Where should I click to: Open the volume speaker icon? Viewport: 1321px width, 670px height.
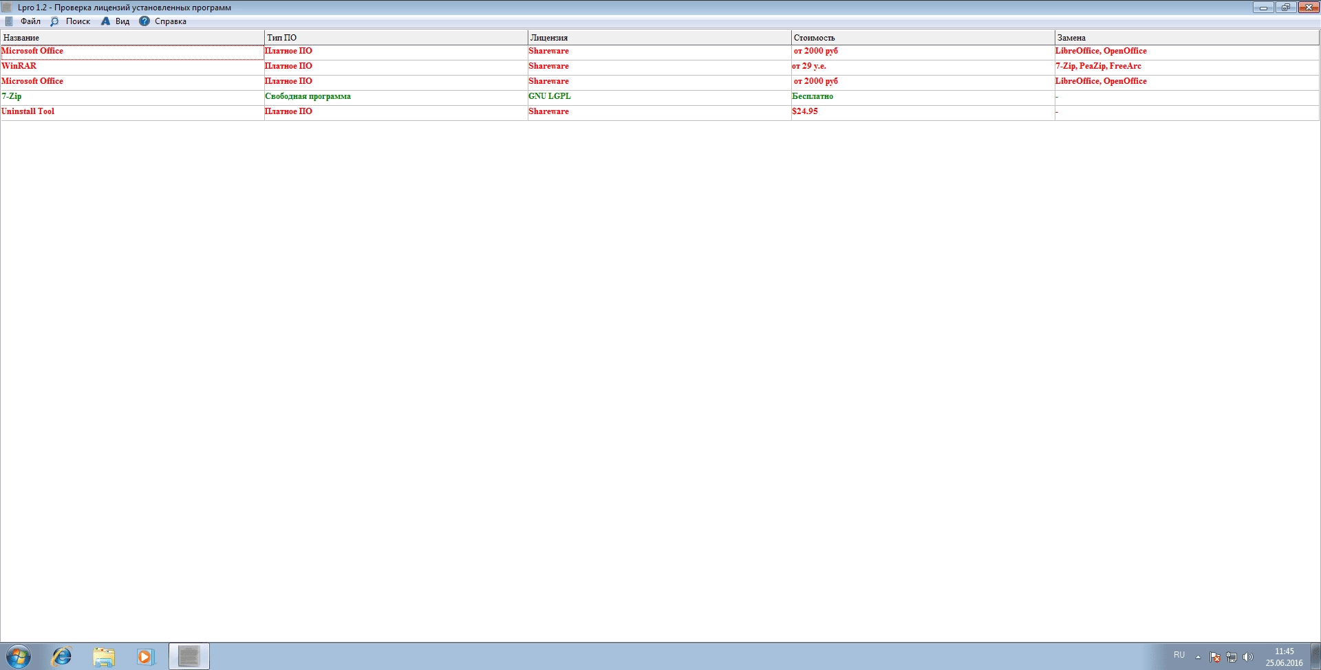point(1248,657)
